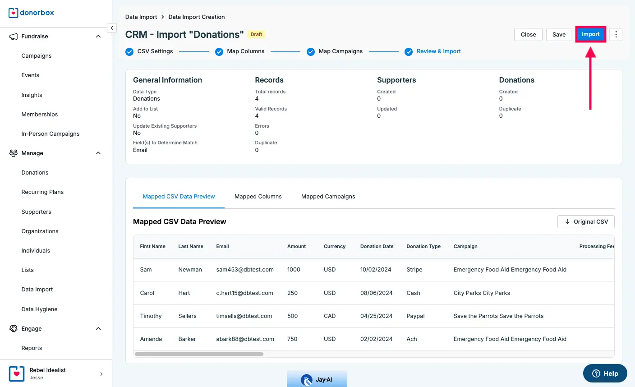Open the Jay-AI assistant
Viewport: 635px width, 387px height.
pyautogui.click(x=317, y=380)
